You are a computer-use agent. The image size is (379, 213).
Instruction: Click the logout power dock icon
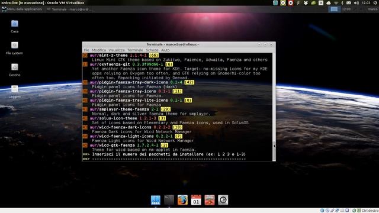(x=223, y=200)
